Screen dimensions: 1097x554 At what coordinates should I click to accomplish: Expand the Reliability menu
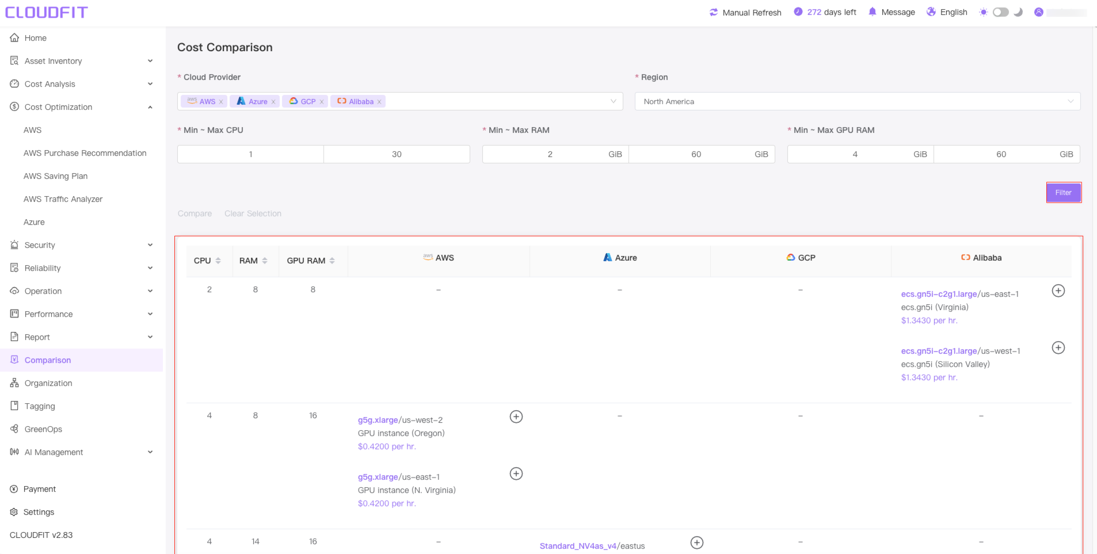pos(82,268)
